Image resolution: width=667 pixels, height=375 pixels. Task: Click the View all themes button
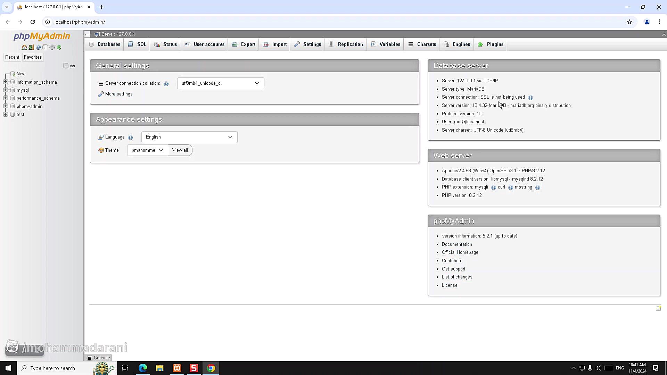pyautogui.click(x=180, y=150)
